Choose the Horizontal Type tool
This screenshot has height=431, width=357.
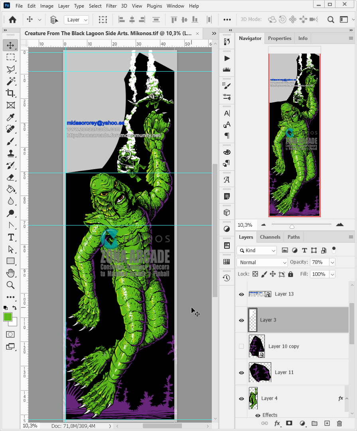point(10,237)
